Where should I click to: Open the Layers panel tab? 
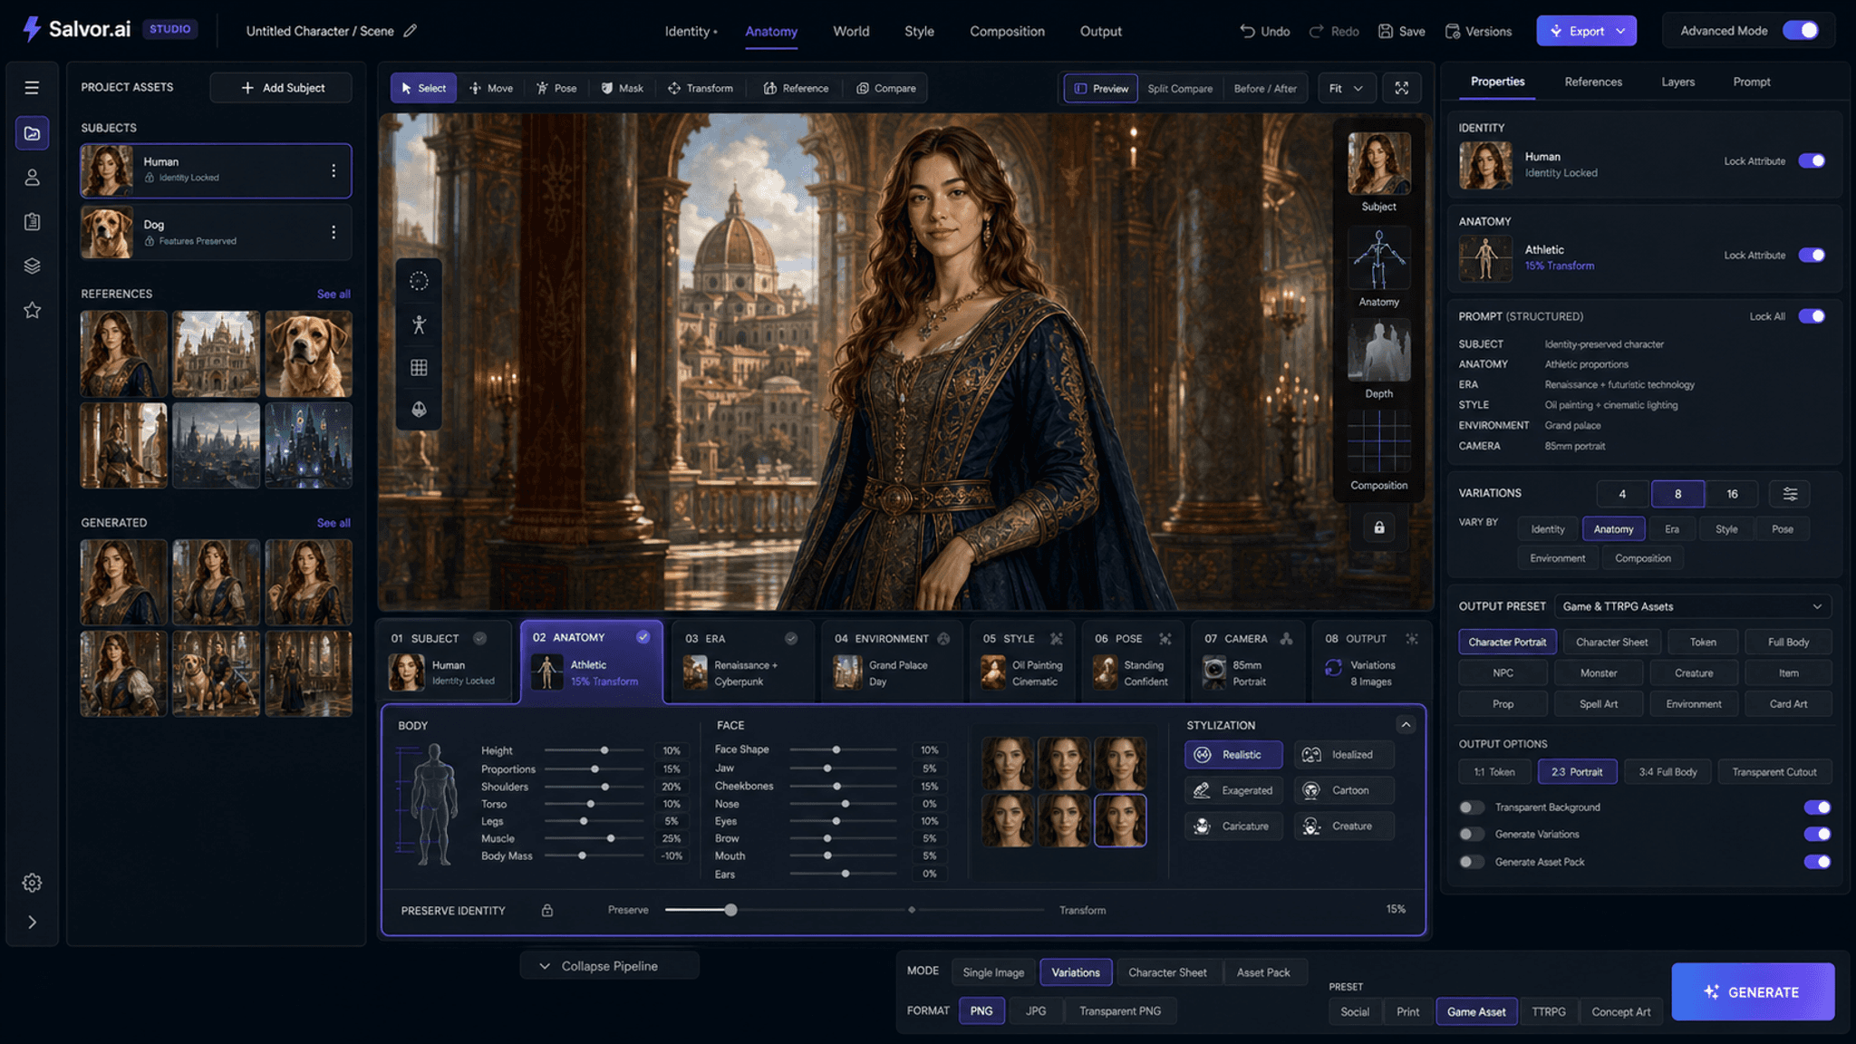(x=1677, y=82)
